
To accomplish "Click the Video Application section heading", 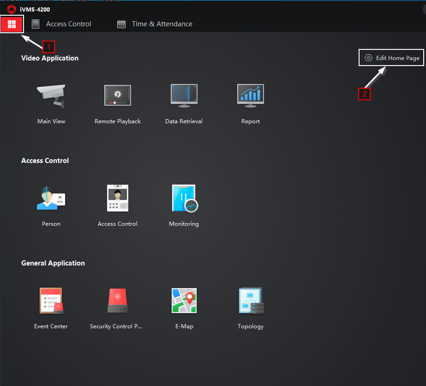I will 50,58.
